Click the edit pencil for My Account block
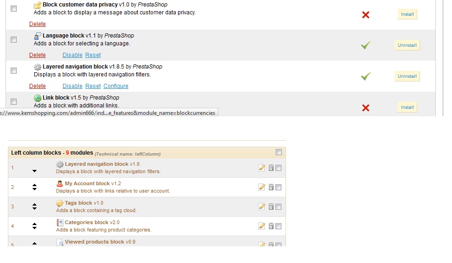The height and width of the screenshot is (263, 452). tap(262, 187)
